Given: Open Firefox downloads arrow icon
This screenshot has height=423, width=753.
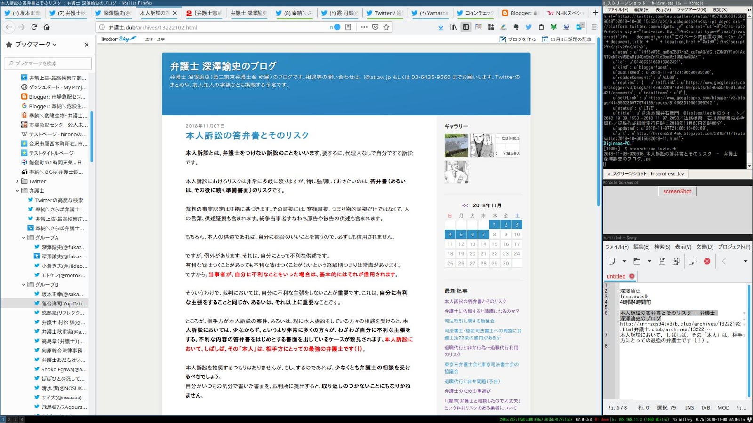Looking at the screenshot, I should [x=441, y=27].
